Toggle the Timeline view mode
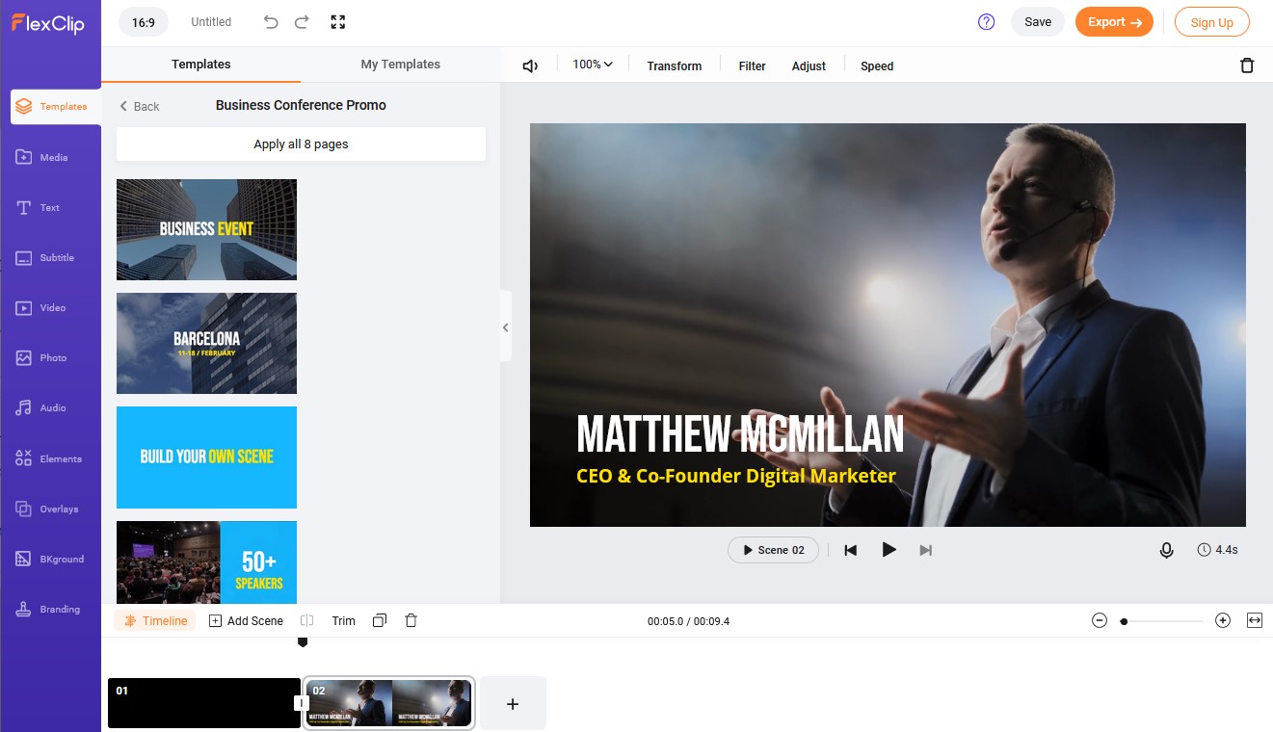1273x732 pixels. tap(155, 621)
